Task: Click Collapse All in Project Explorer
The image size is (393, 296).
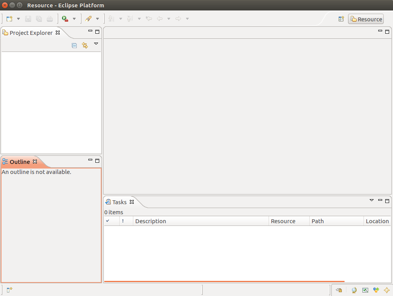Action: point(74,45)
